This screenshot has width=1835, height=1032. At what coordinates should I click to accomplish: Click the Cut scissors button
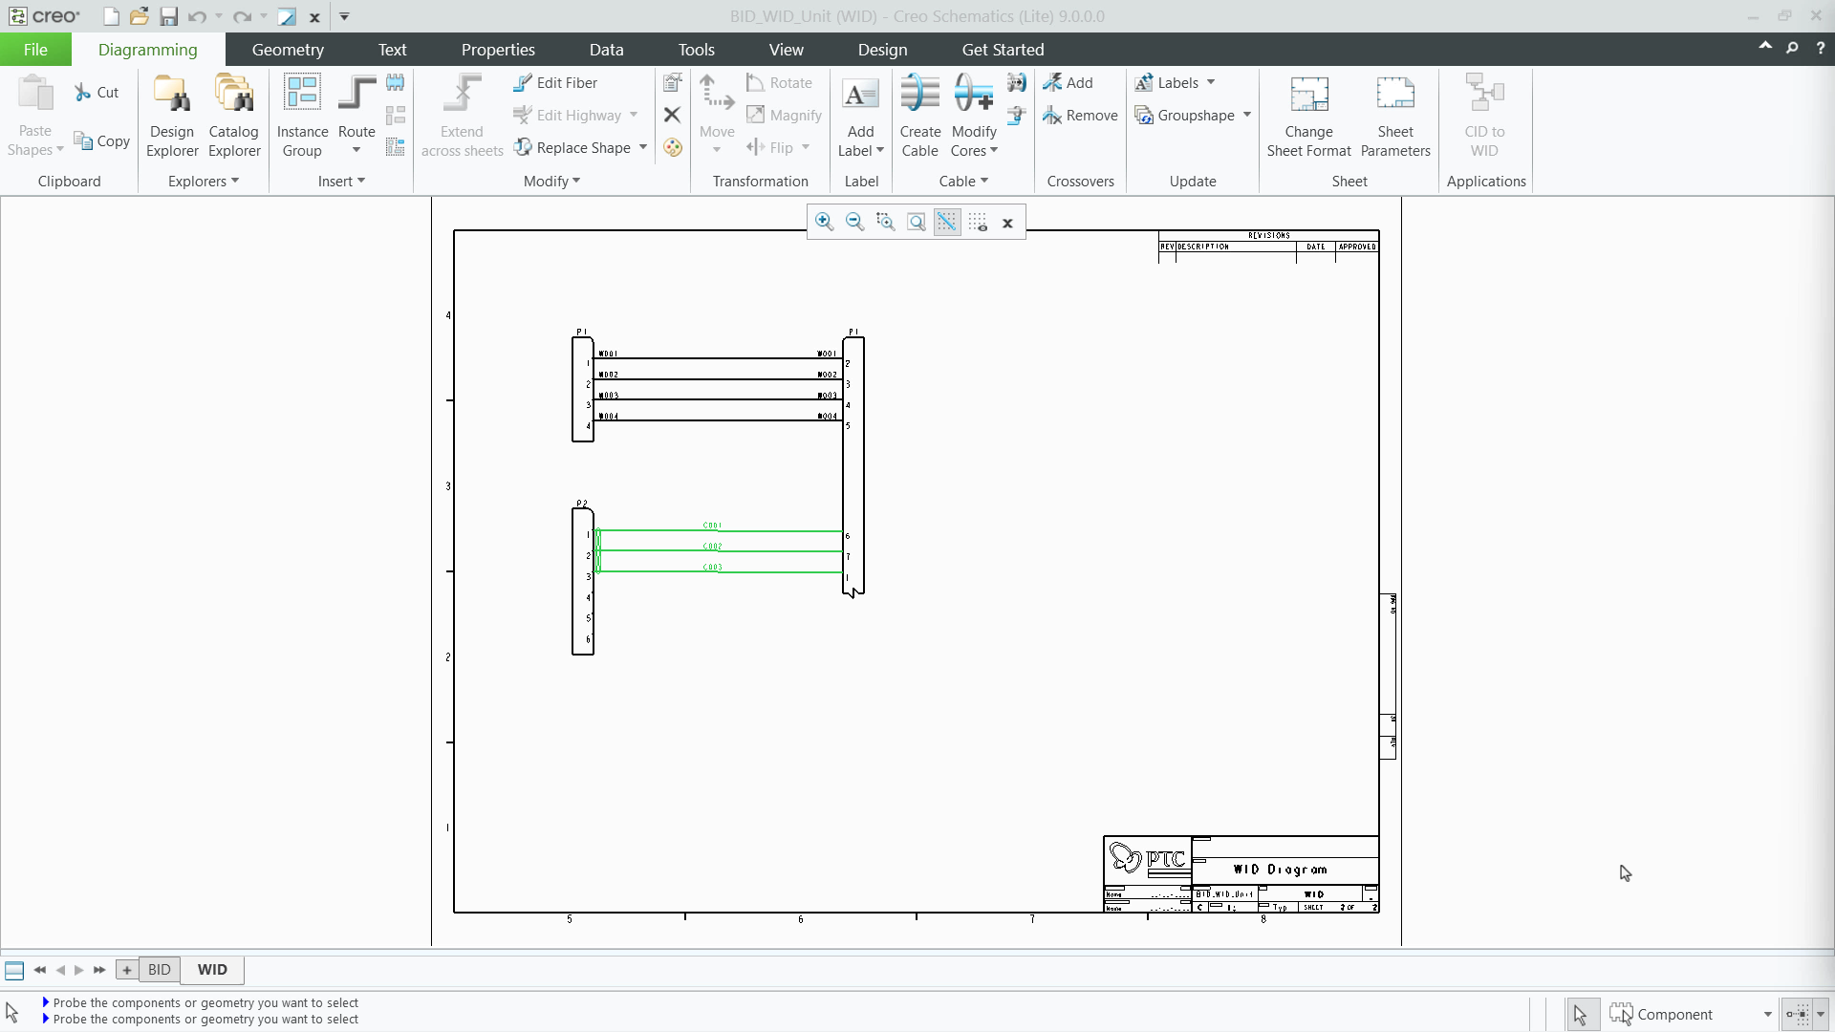[x=97, y=93]
